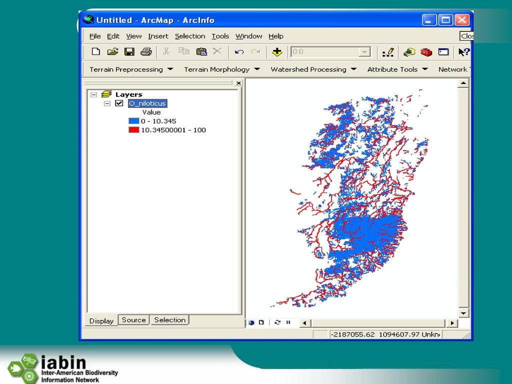Click the Layers data frame label
Image resolution: width=512 pixels, height=384 pixels.
click(x=128, y=94)
